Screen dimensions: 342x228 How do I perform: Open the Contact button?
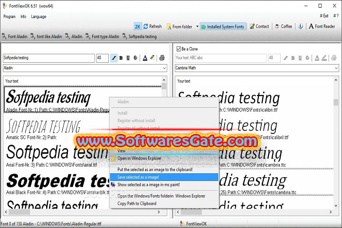point(259,27)
